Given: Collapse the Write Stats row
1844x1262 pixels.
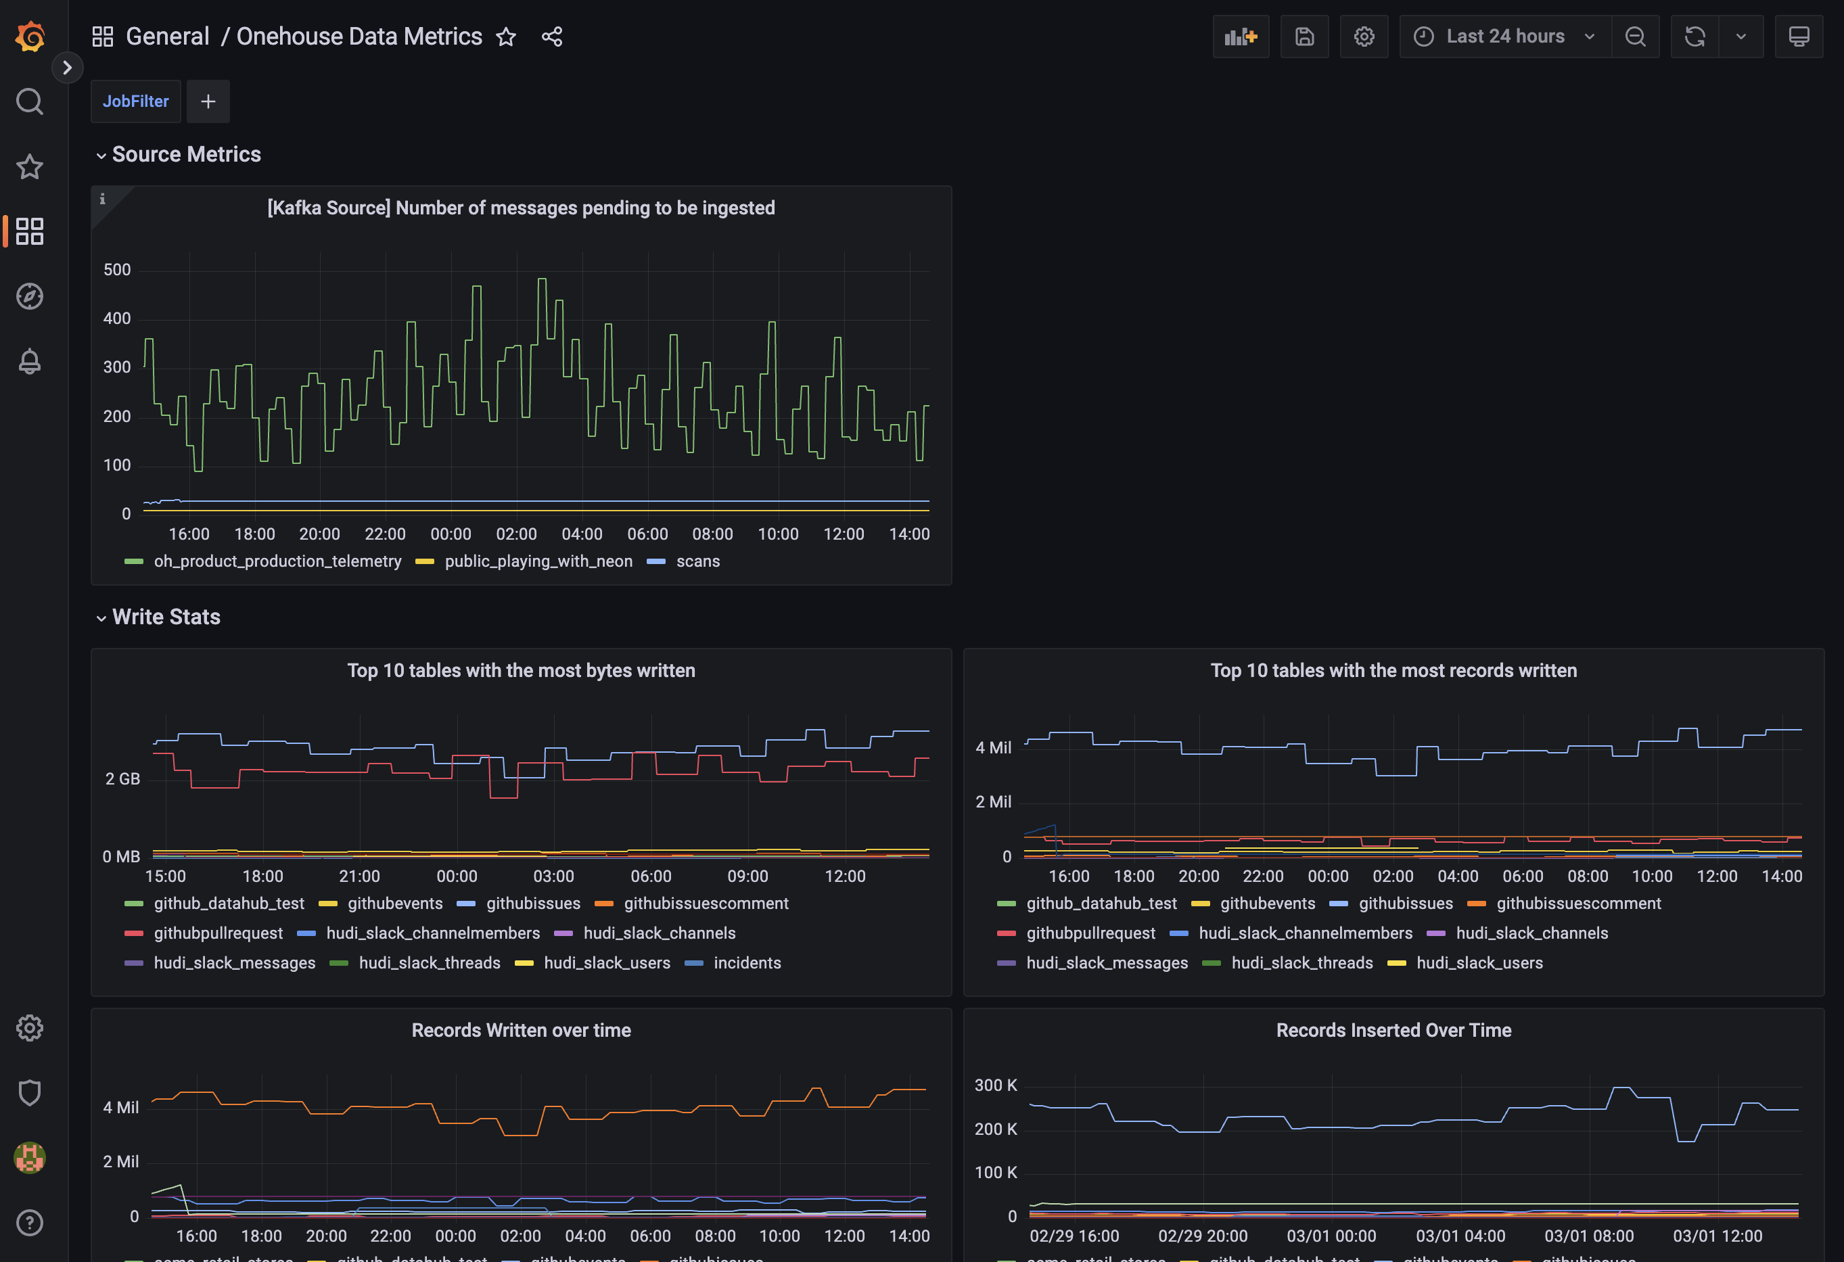Looking at the screenshot, I should pos(158,617).
